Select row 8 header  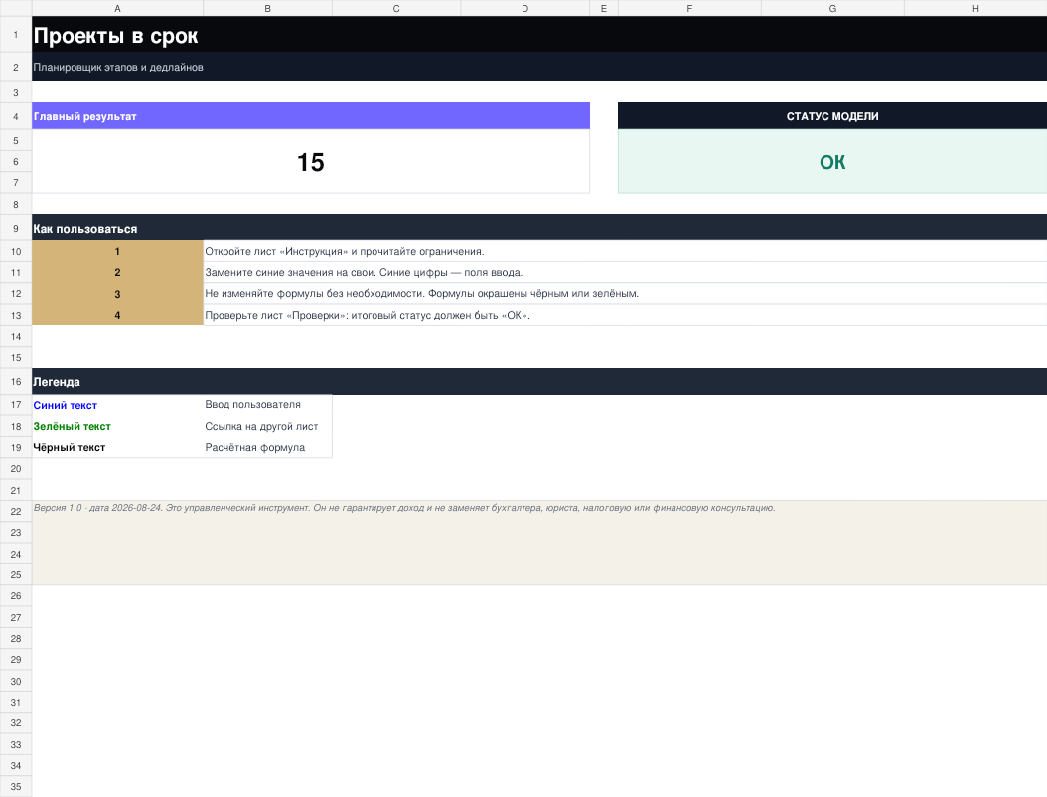pos(16,204)
